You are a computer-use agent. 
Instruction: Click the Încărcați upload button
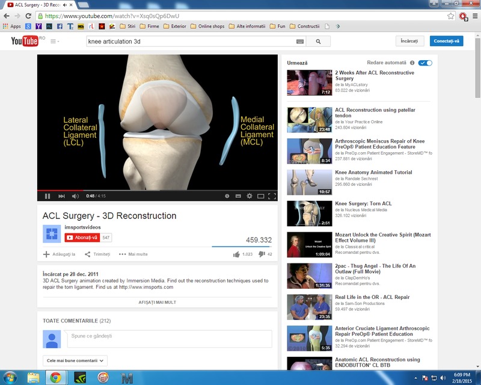409,41
